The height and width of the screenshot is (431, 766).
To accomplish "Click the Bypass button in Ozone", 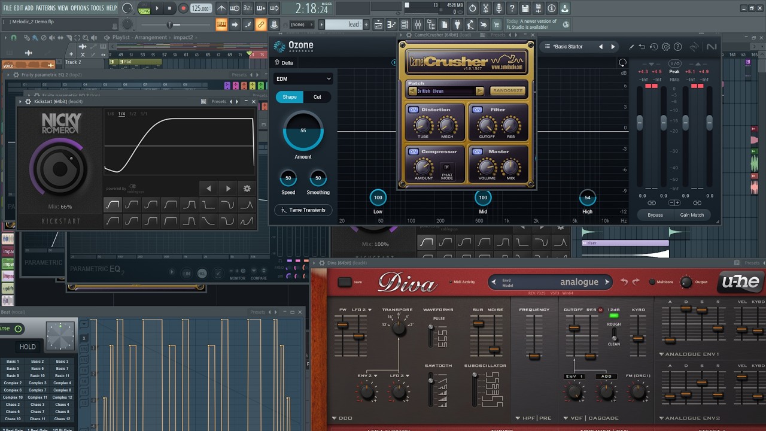I will click(655, 215).
